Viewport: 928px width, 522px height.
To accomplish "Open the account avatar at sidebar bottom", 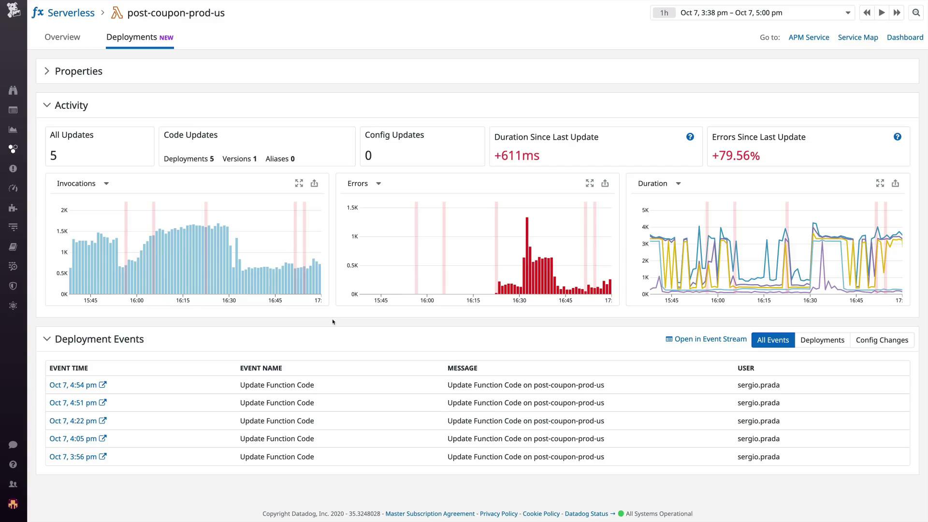I will tap(13, 504).
